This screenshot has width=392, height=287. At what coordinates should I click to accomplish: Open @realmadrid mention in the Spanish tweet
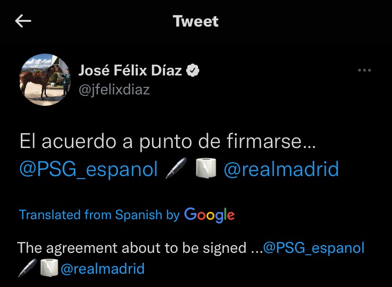point(281,169)
